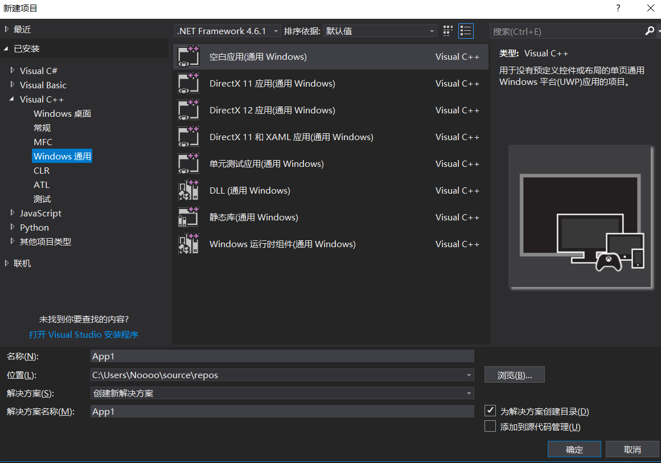Screen dimensions: 661x463
Task: Select DirectX 11 应用(通用 Windows) row text
Action: pyautogui.click(x=272, y=84)
